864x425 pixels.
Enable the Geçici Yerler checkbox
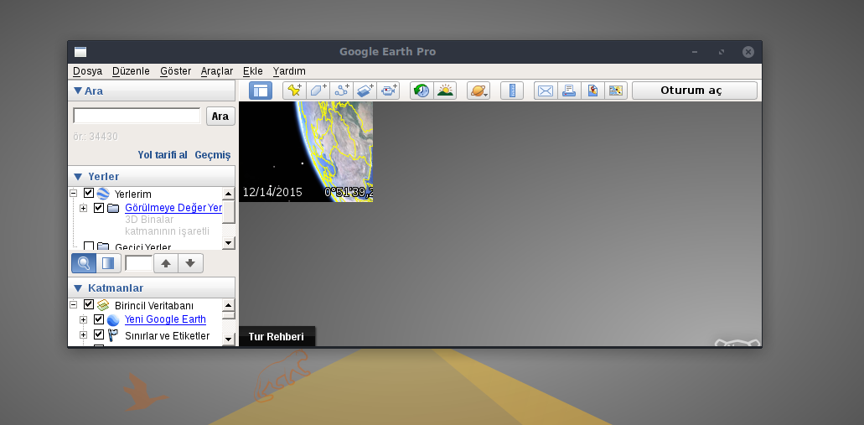pos(89,246)
